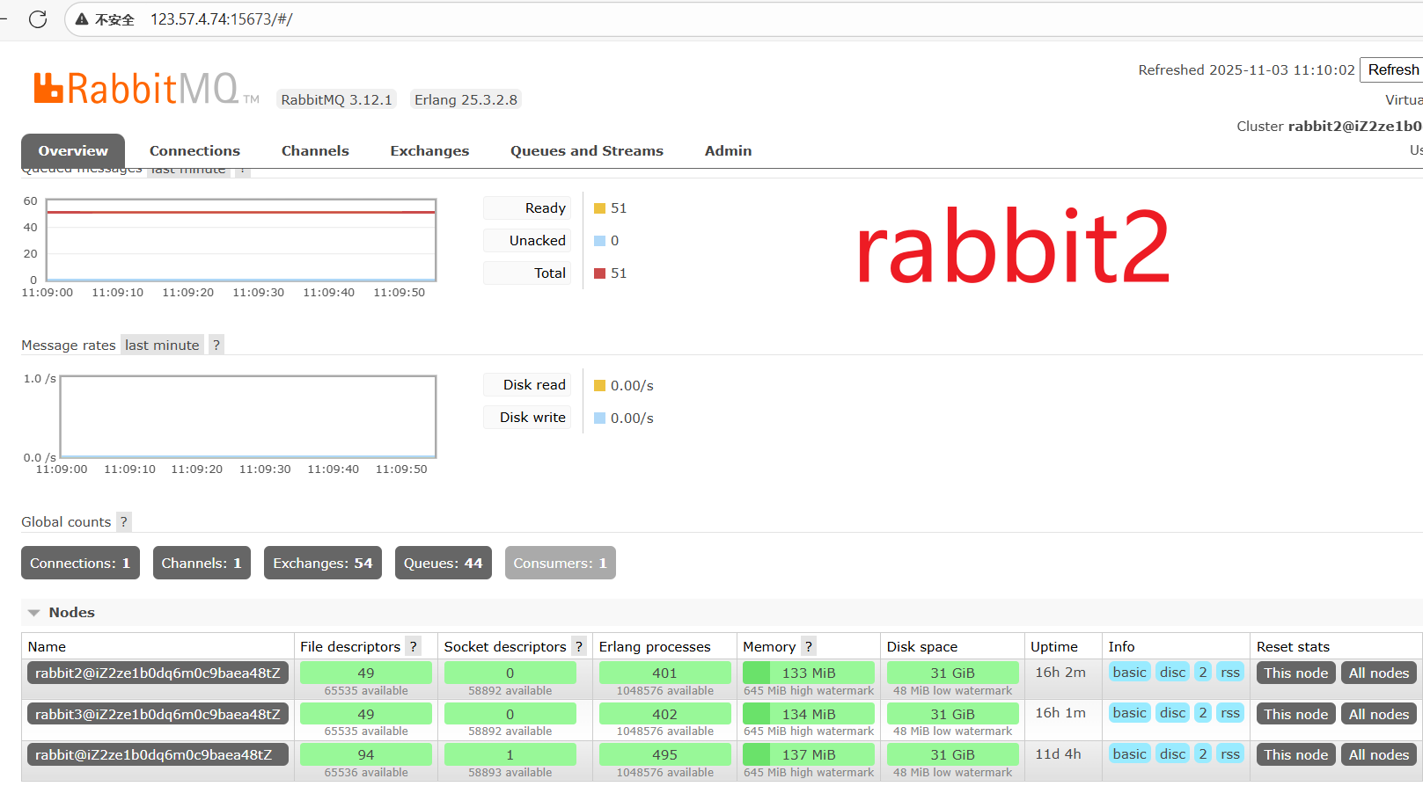Click the not-secure warning icon in address bar
The image size is (1423, 786).
click(x=82, y=19)
